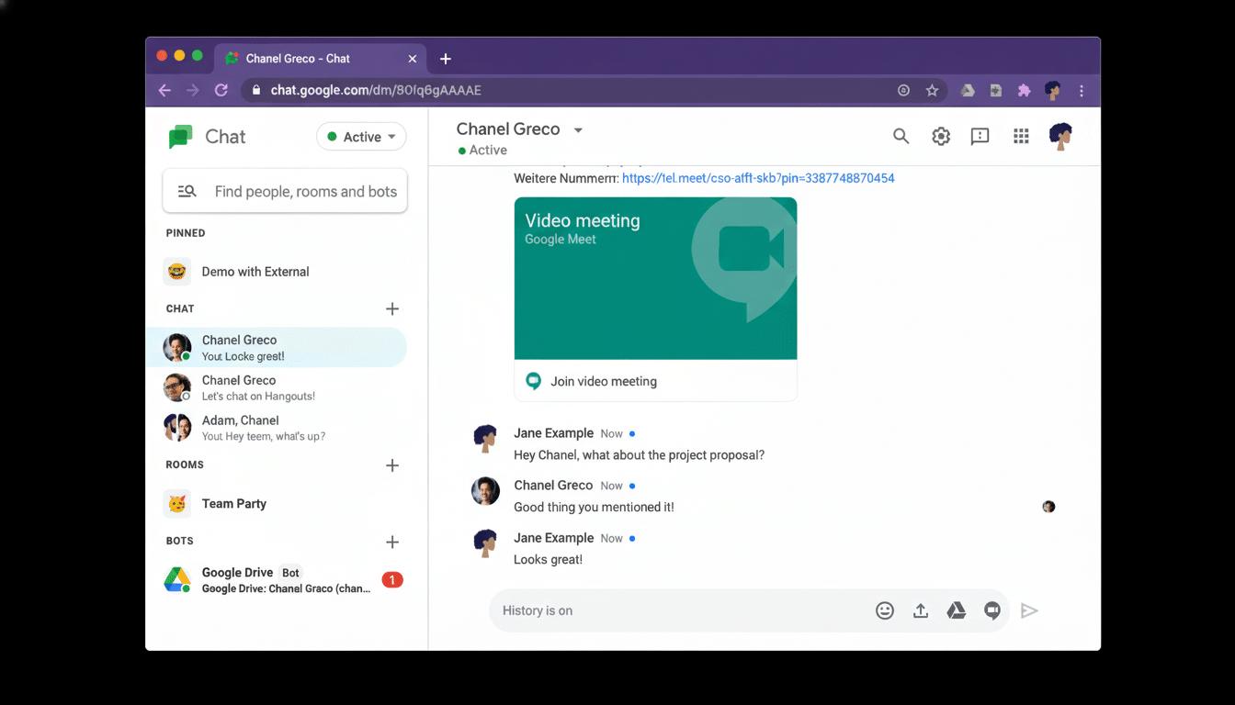The width and height of the screenshot is (1235, 705).
Task: Click the green Chat logo
Action: pyautogui.click(x=180, y=136)
